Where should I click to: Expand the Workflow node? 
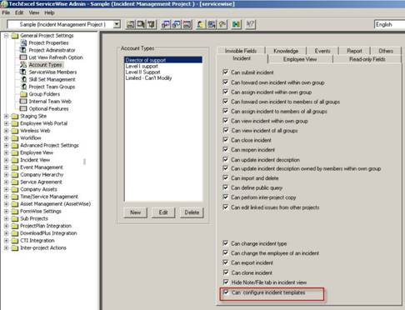click(x=6, y=138)
